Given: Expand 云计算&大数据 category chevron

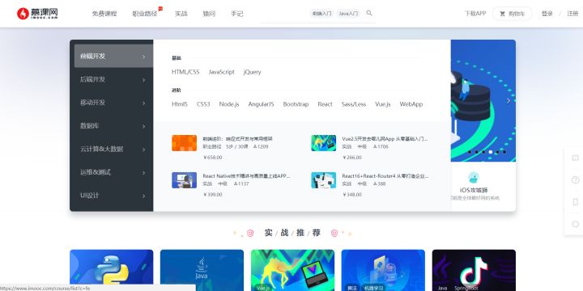Looking at the screenshot, I should pos(144,150).
